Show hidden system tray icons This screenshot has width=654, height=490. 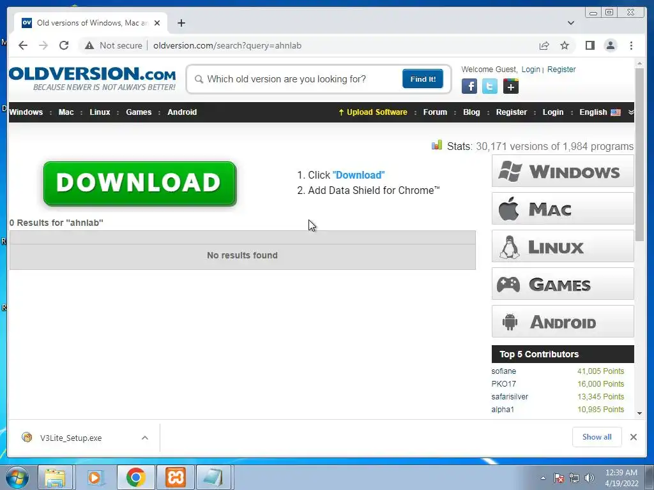point(543,478)
